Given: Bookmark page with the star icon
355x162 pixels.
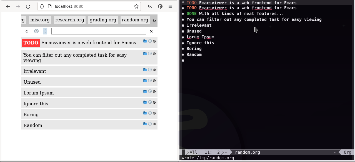Looking at the screenshot, I should (x=136, y=6).
